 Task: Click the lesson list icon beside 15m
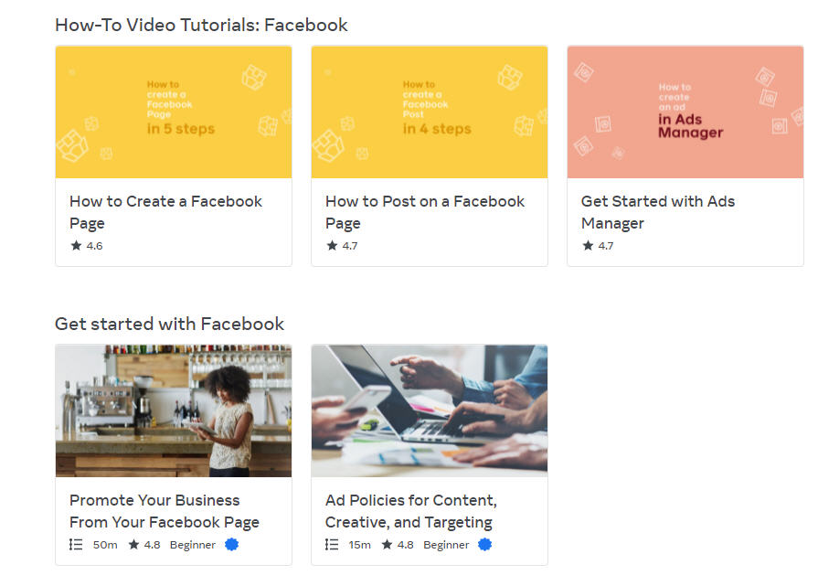pos(332,544)
